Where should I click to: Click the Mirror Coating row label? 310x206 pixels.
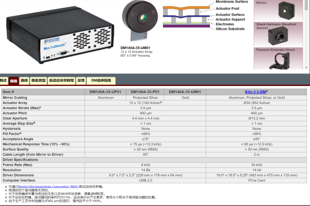tap(15, 97)
